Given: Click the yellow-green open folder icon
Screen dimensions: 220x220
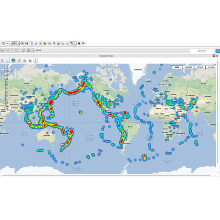Looking at the screenshot, I should point(22,43).
